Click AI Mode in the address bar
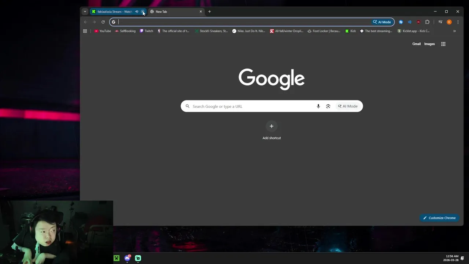469x264 pixels. [x=382, y=22]
